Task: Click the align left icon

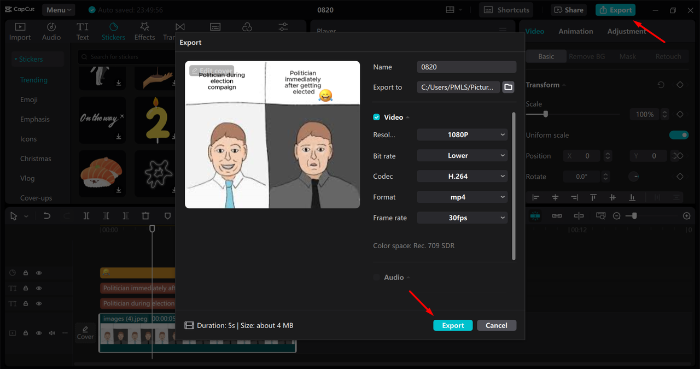Action: coord(536,197)
